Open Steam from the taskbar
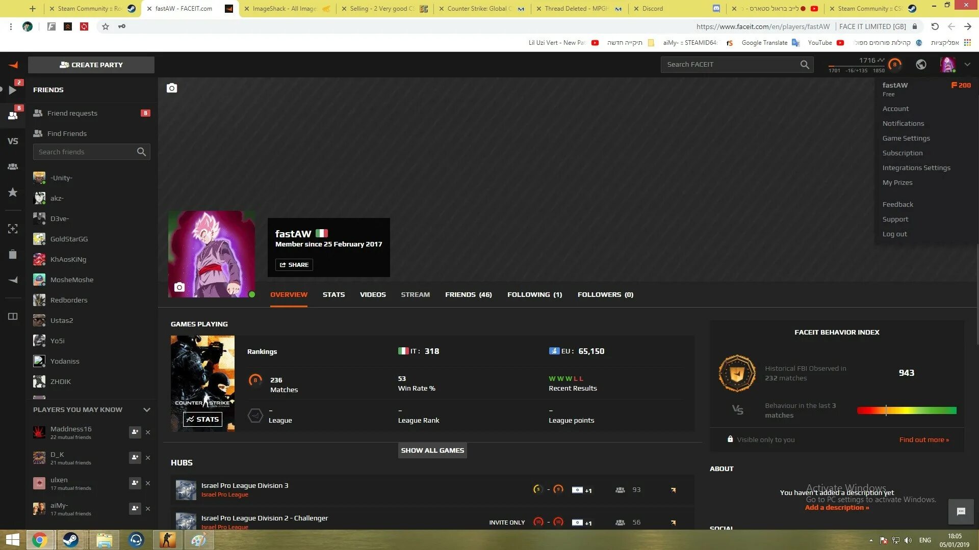979x550 pixels. coord(71,540)
